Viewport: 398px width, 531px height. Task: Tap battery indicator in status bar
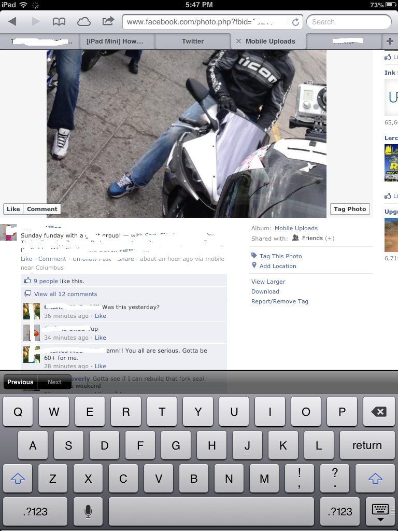click(x=390, y=5)
